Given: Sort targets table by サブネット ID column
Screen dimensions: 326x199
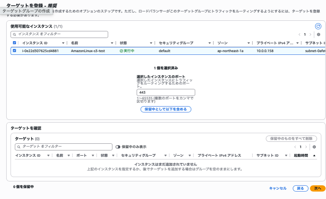Looking at the screenshot, I should [286, 156].
